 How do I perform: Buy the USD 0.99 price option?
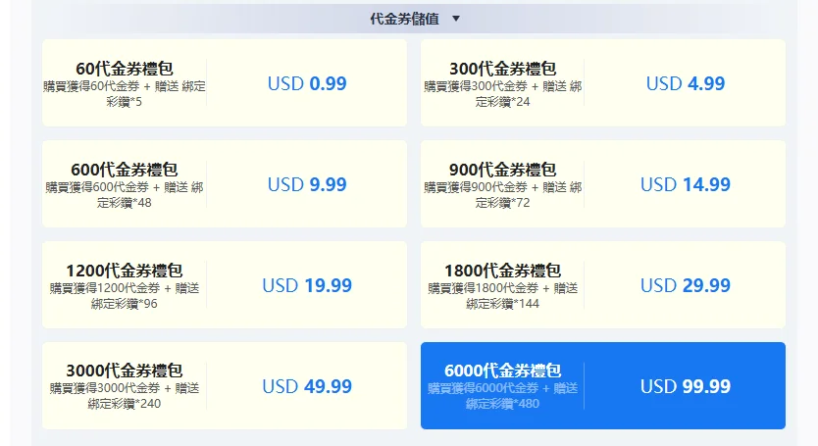click(x=307, y=83)
